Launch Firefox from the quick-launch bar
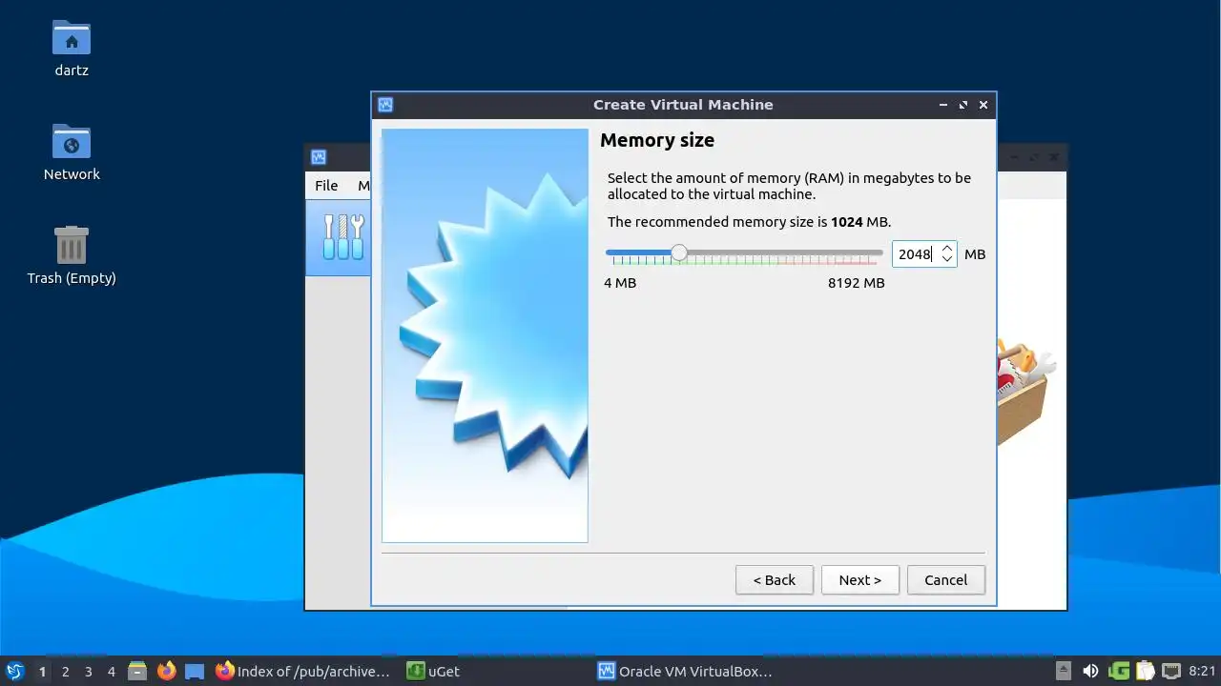The width and height of the screenshot is (1221, 686). pos(167,671)
